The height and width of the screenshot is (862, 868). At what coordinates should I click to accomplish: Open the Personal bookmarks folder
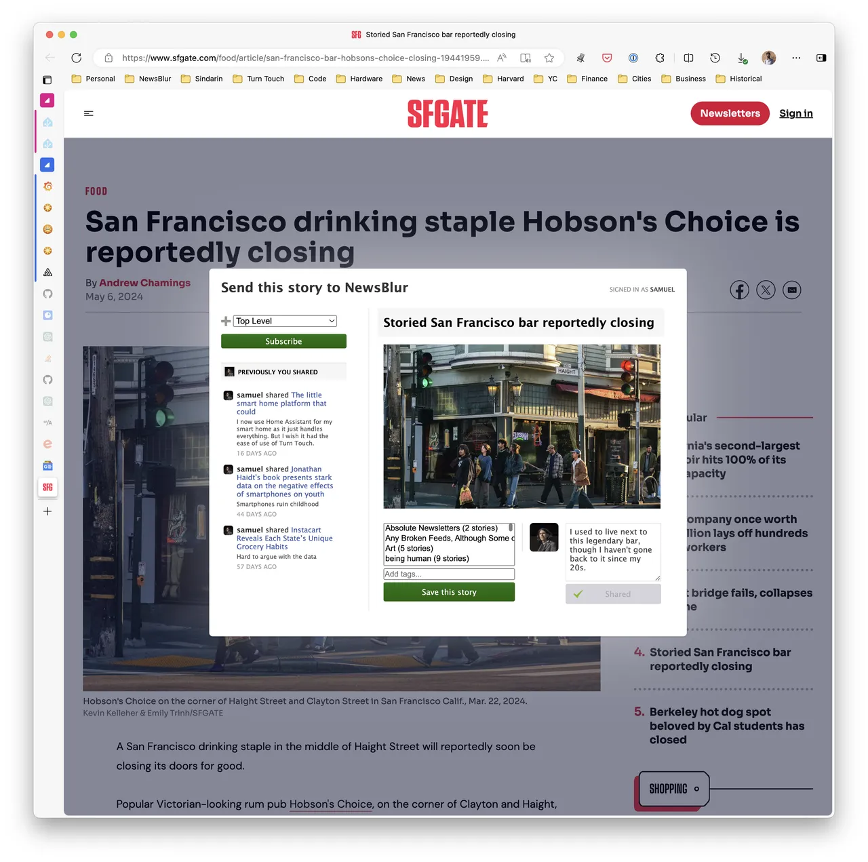94,79
